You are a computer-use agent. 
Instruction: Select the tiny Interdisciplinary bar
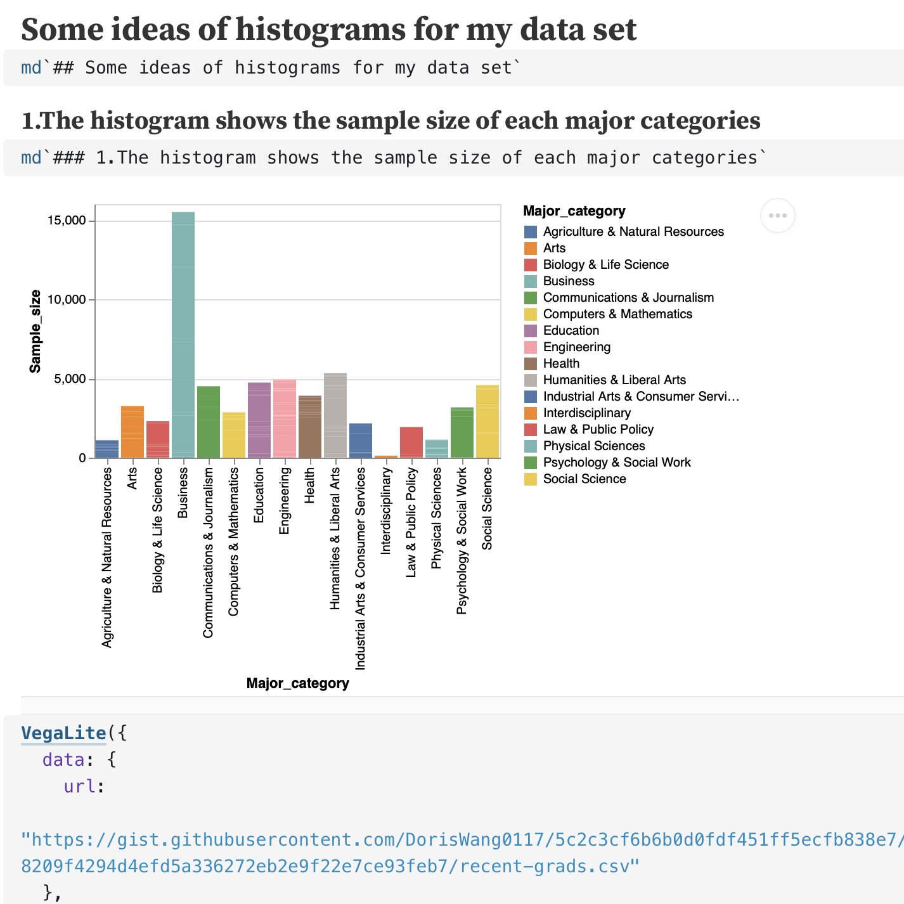(x=386, y=456)
